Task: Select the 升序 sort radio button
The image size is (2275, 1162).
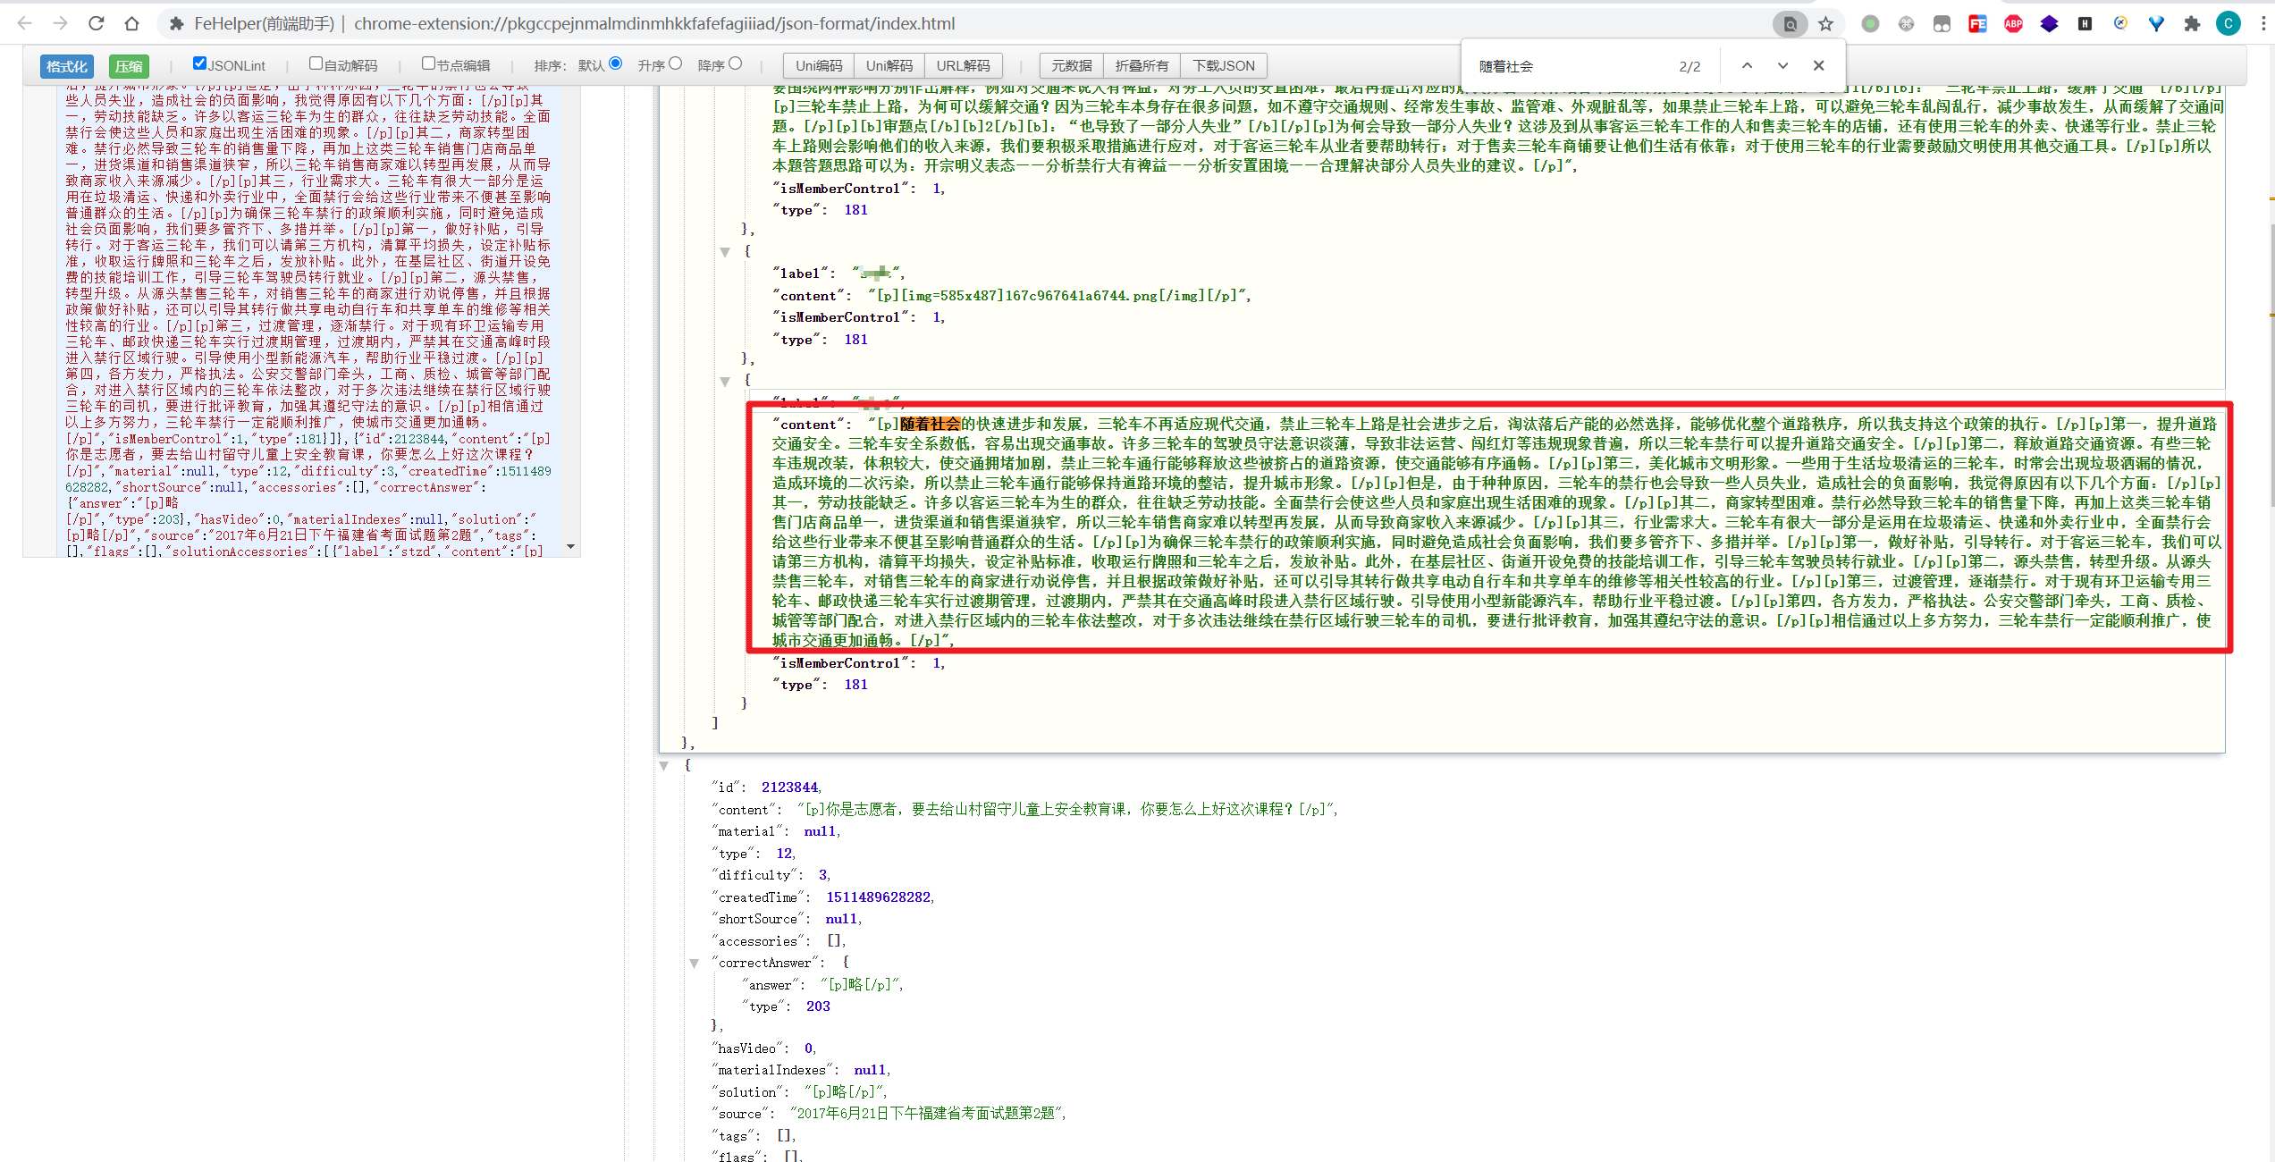Action: pos(676,63)
